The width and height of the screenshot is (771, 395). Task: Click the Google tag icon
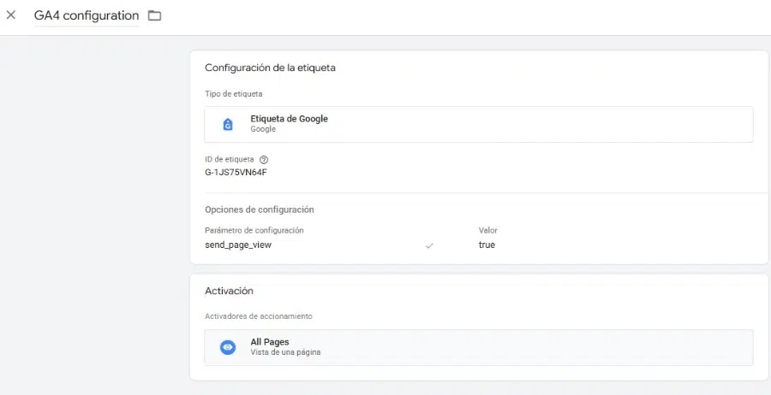coord(228,124)
